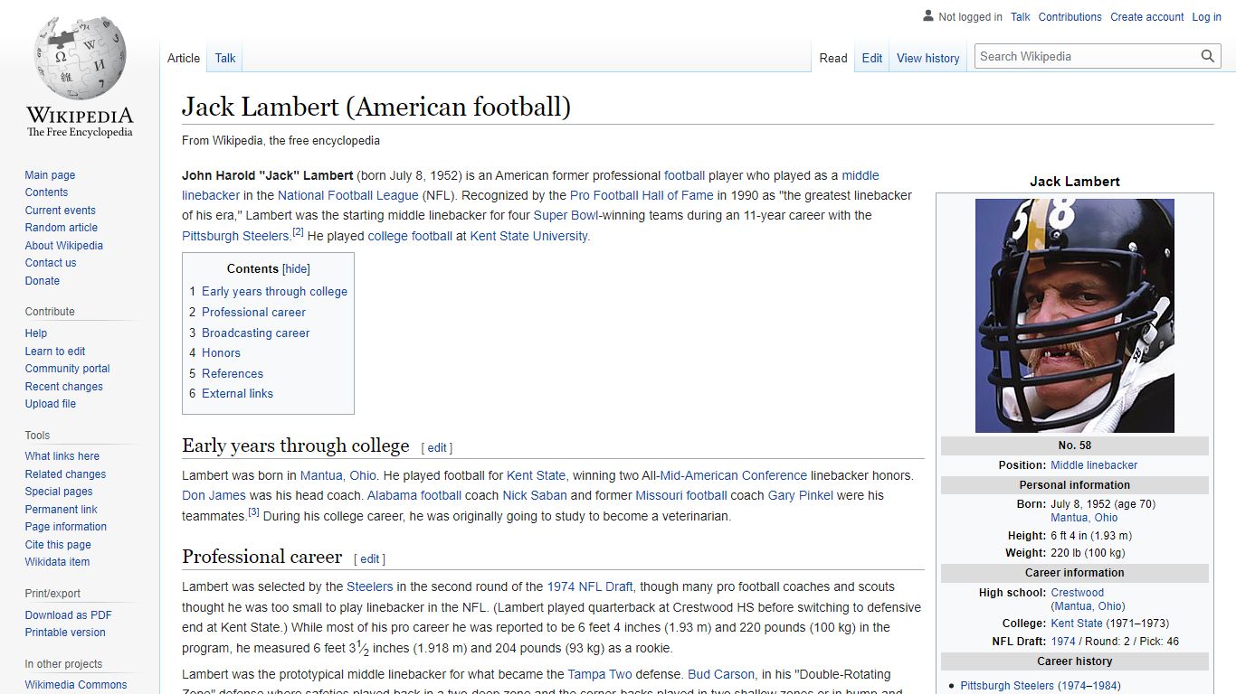The image size is (1236, 694).
Task: Open a Random article
Action: click(61, 228)
